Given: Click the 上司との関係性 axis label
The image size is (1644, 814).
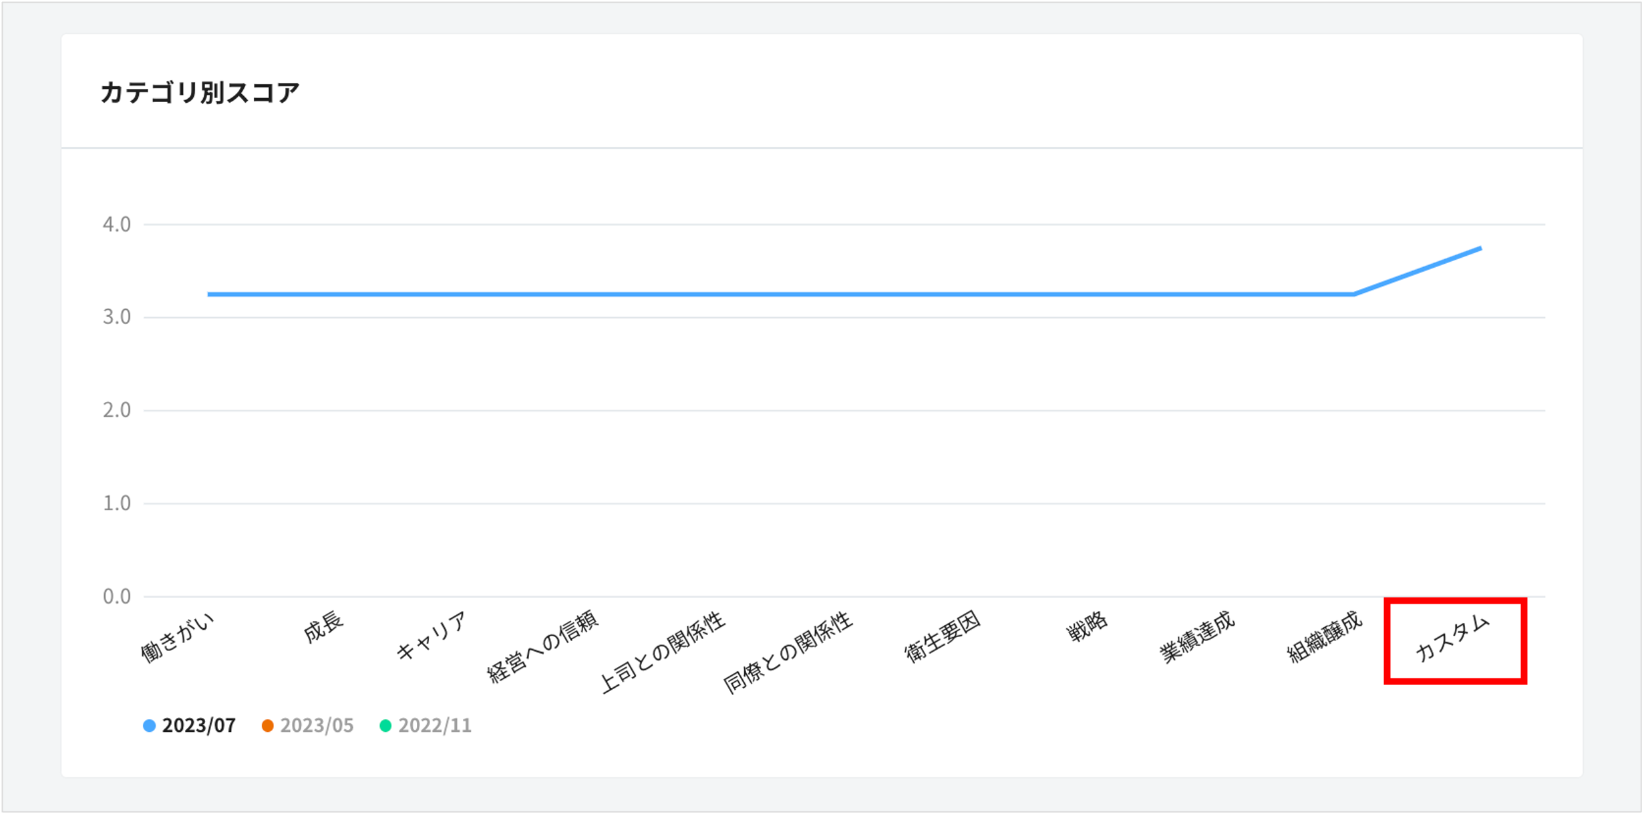Looking at the screenshot, I should click(663, 652).
